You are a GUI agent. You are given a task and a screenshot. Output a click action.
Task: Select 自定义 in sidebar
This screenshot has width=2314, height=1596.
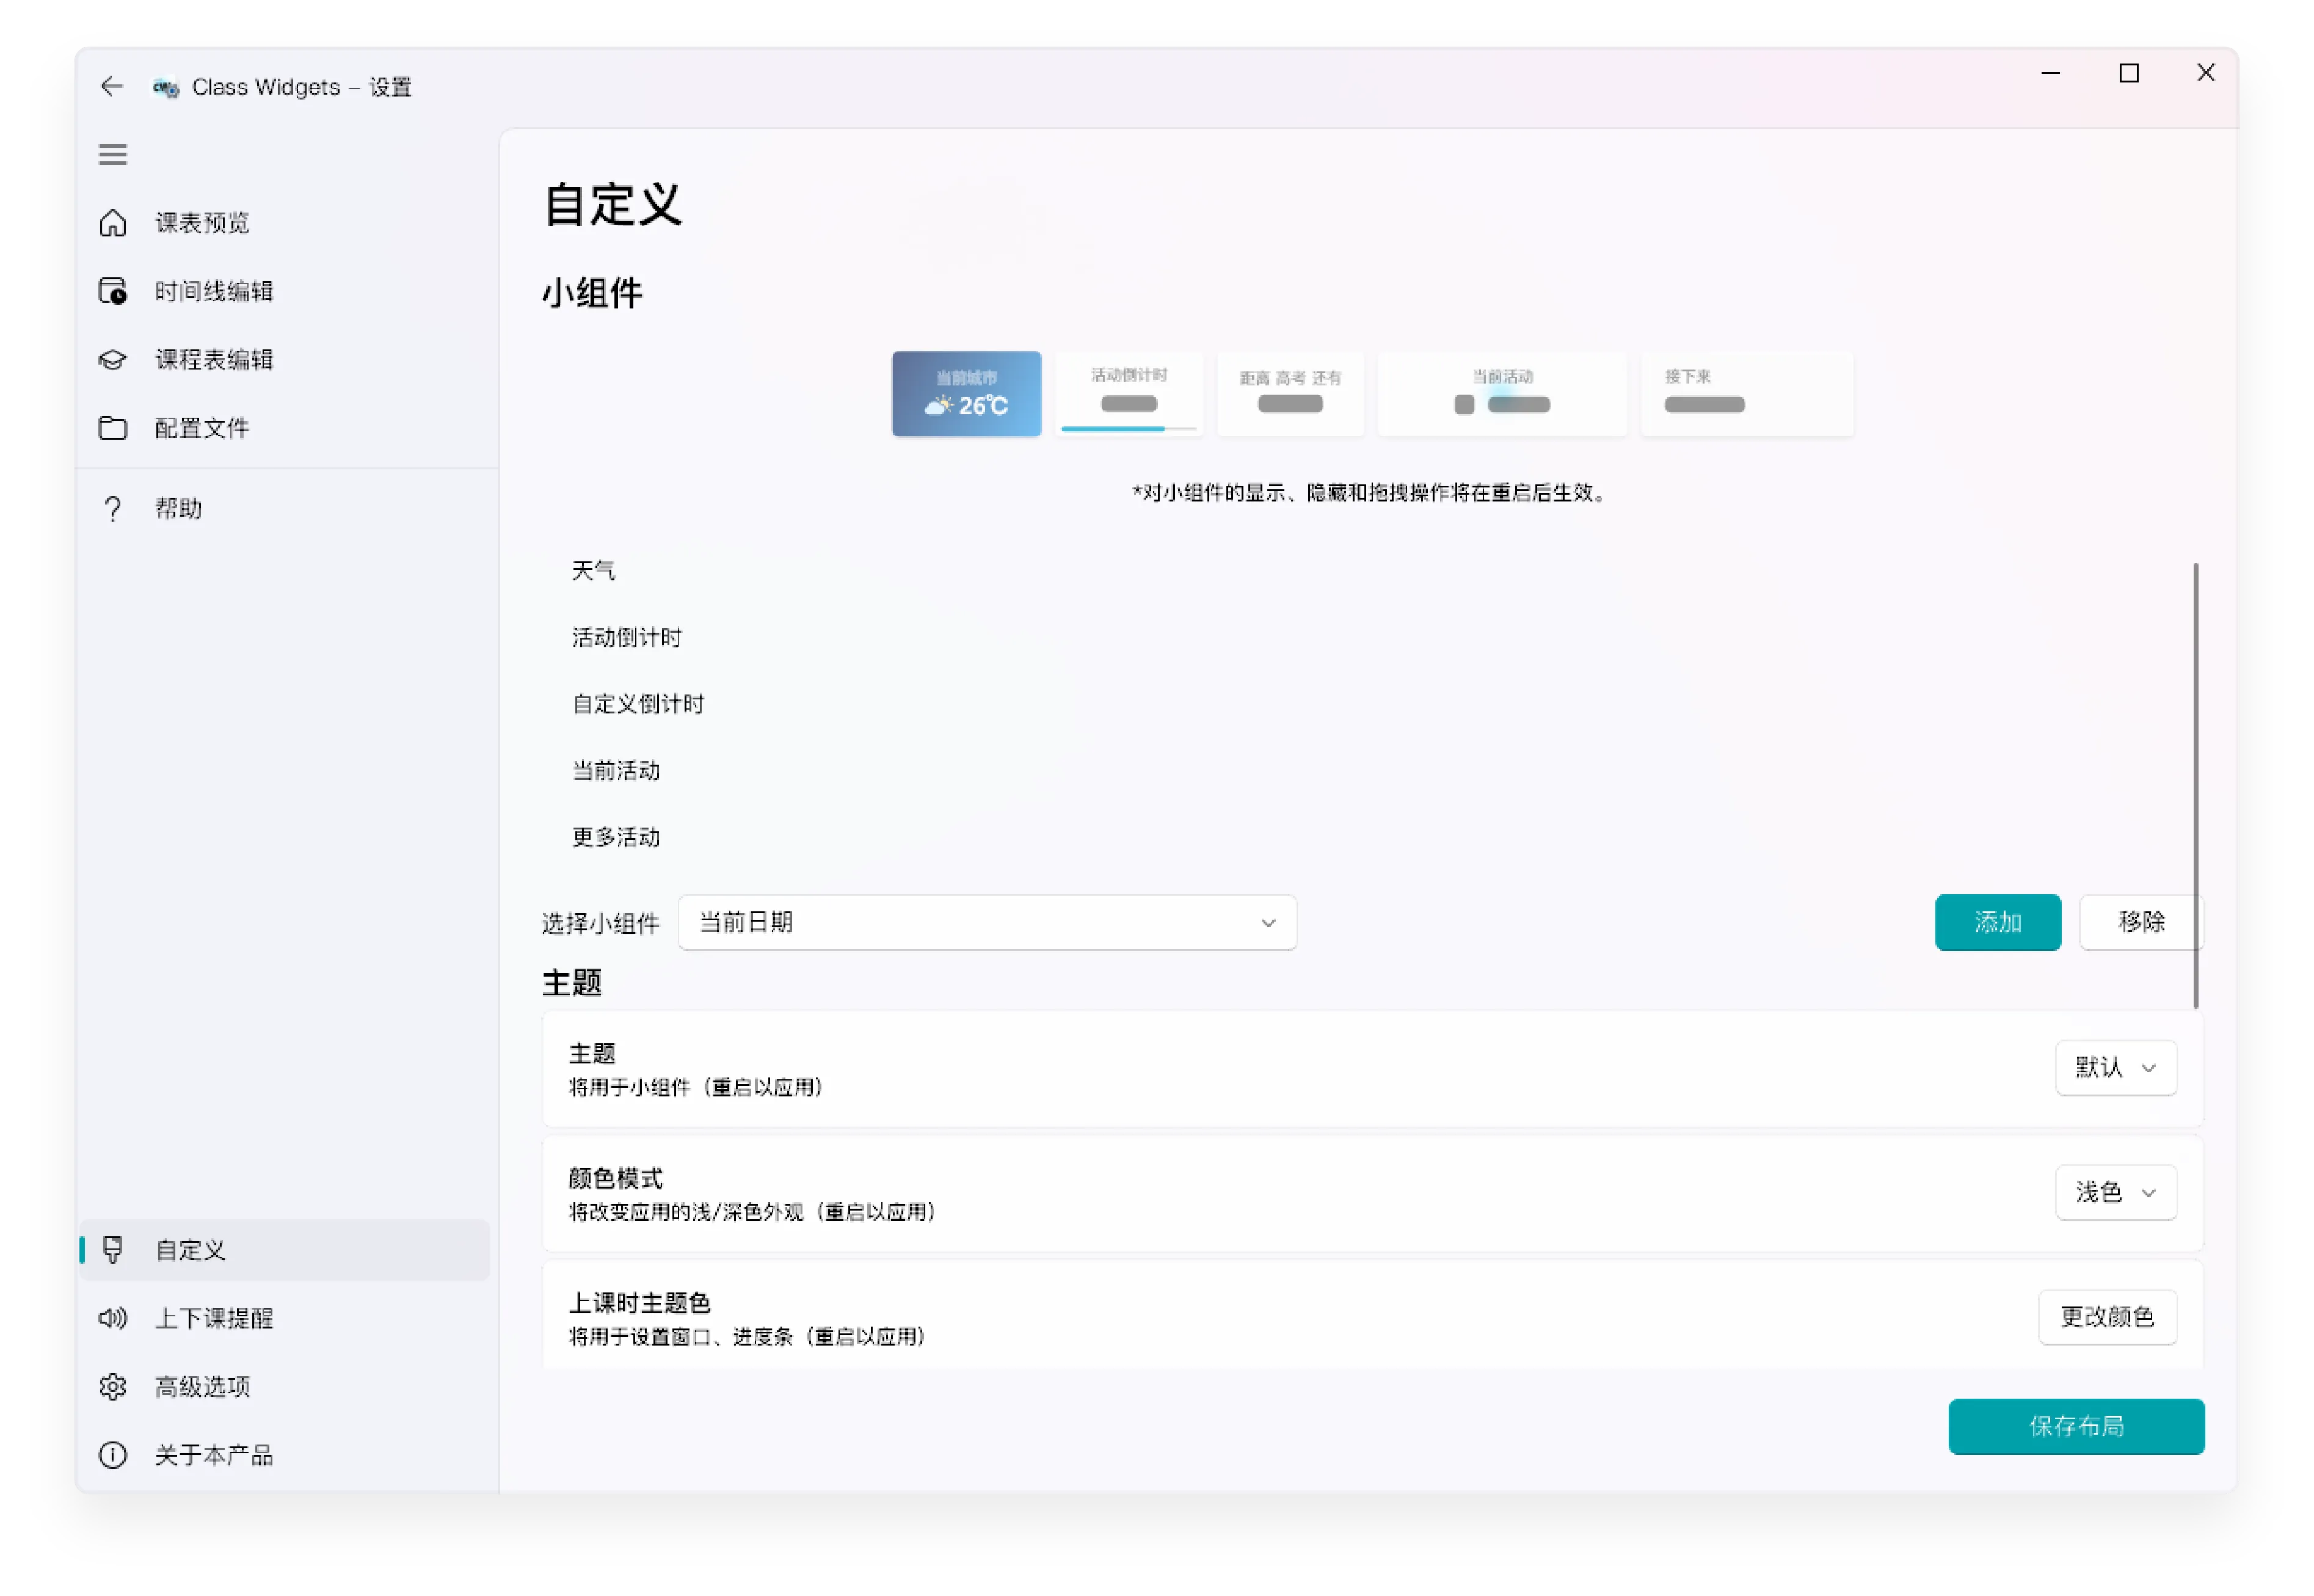[x=190, y=1250]
